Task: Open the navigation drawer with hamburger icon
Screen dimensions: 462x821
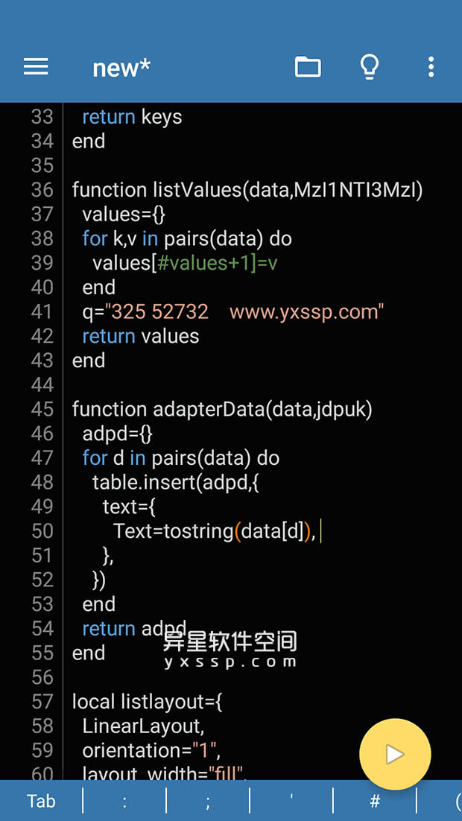Action: pyautogui.click(x=35, y=66)
